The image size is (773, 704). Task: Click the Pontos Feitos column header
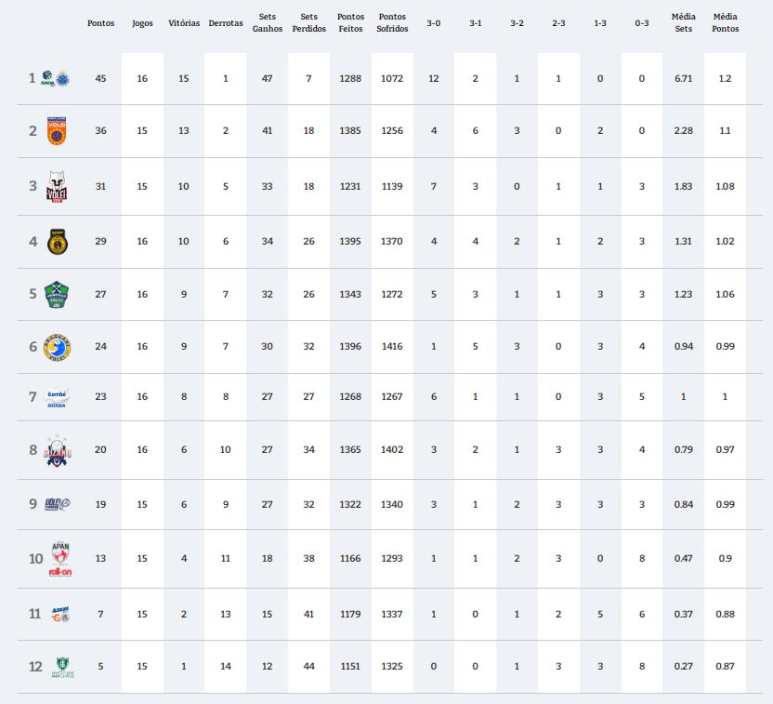coord(350,22)
